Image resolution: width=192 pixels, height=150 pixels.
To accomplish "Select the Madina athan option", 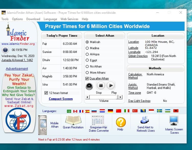I will point(87,48).
